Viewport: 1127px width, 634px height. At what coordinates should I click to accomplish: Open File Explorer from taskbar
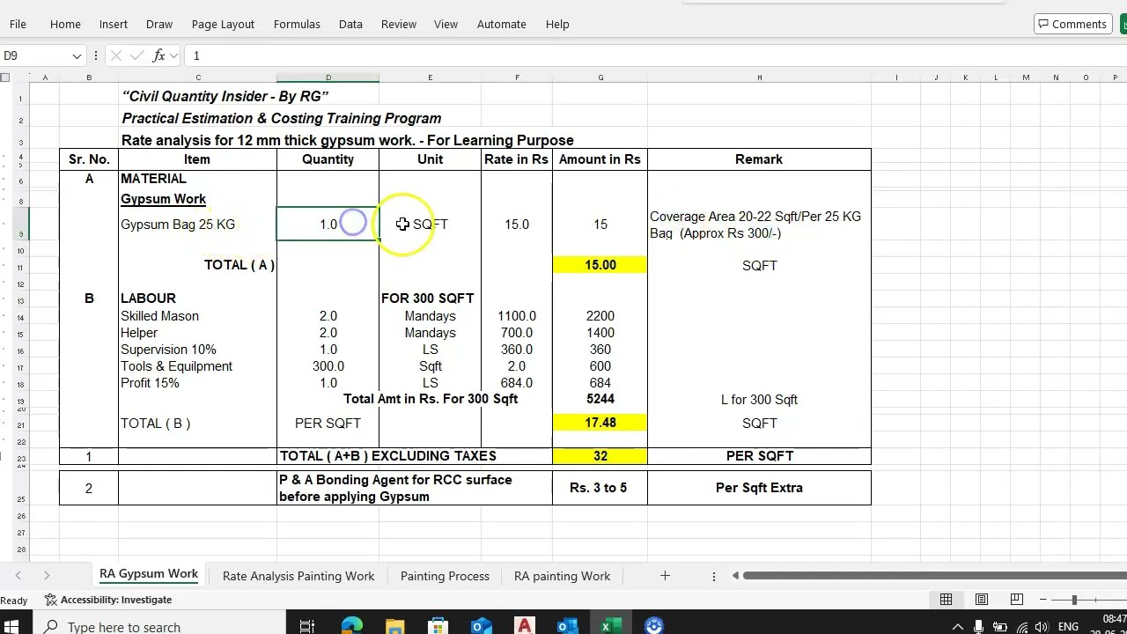coord(394,626)
